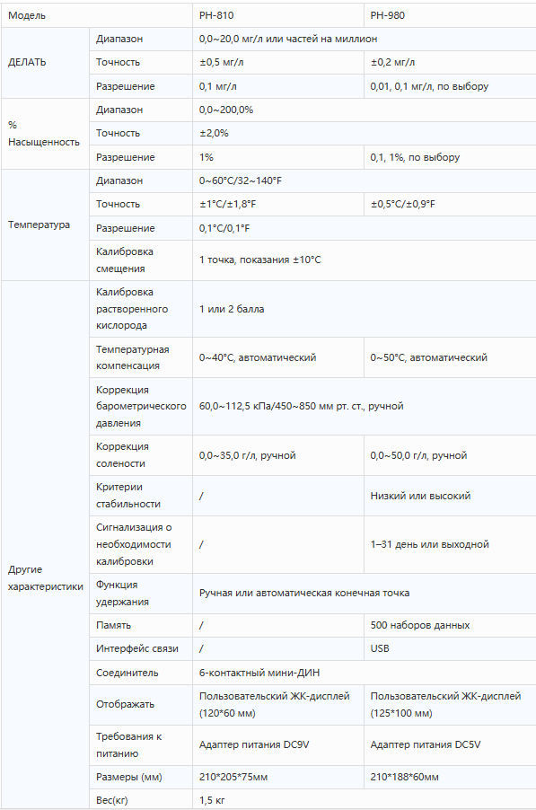Click the PH-810 model header cell
Viewport: 536px width, 810px height.
(x=277, y=15)
